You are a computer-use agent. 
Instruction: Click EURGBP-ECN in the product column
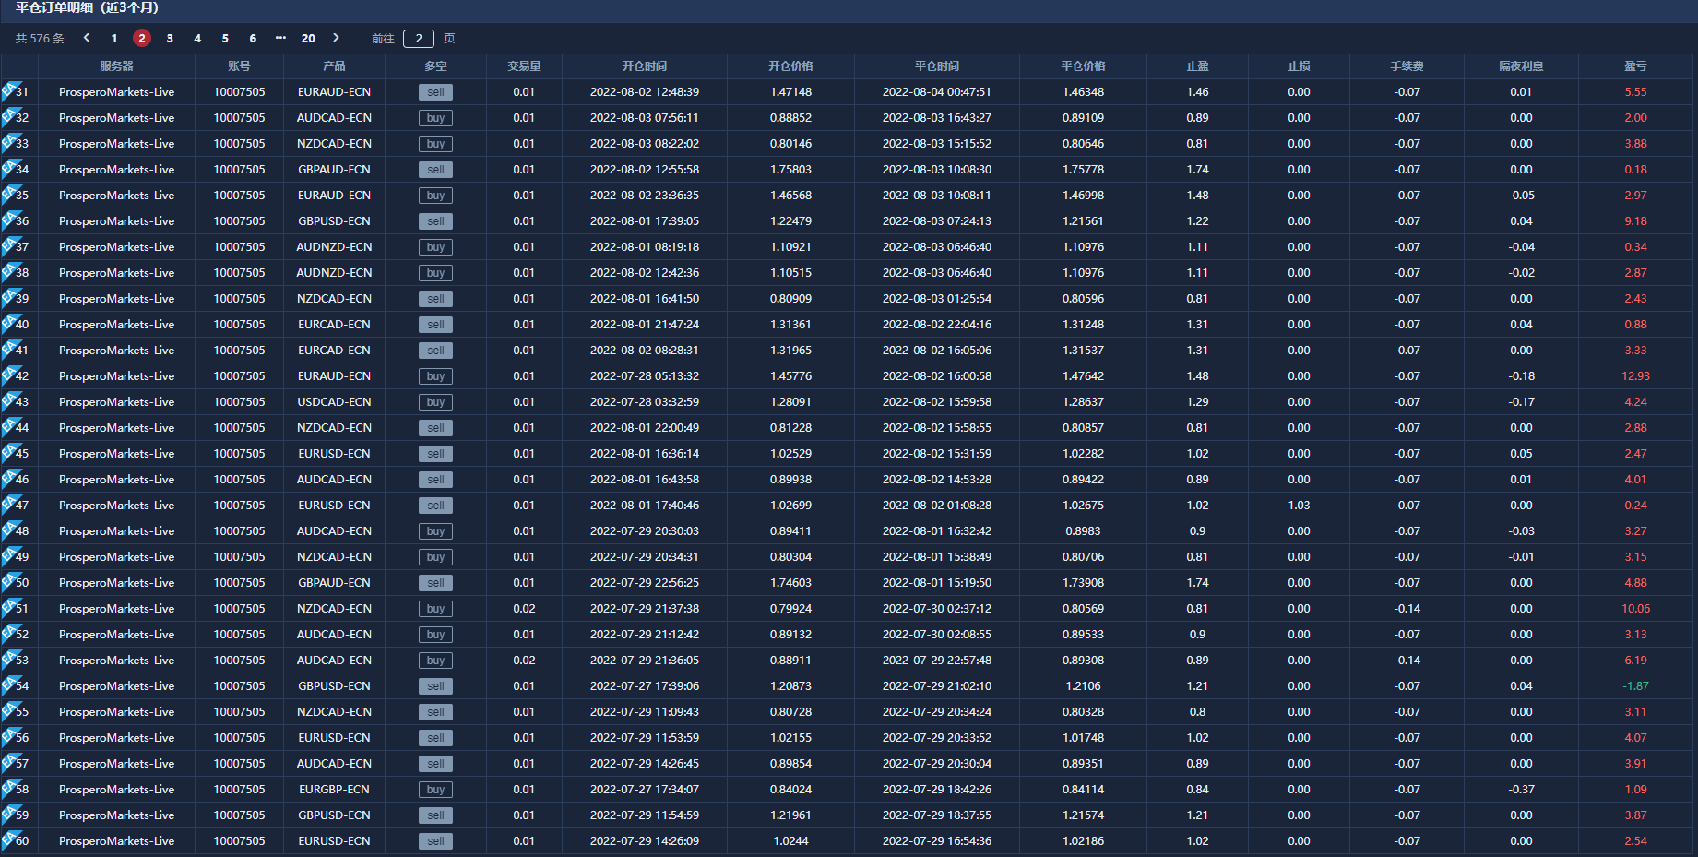(x=334, y=790)
